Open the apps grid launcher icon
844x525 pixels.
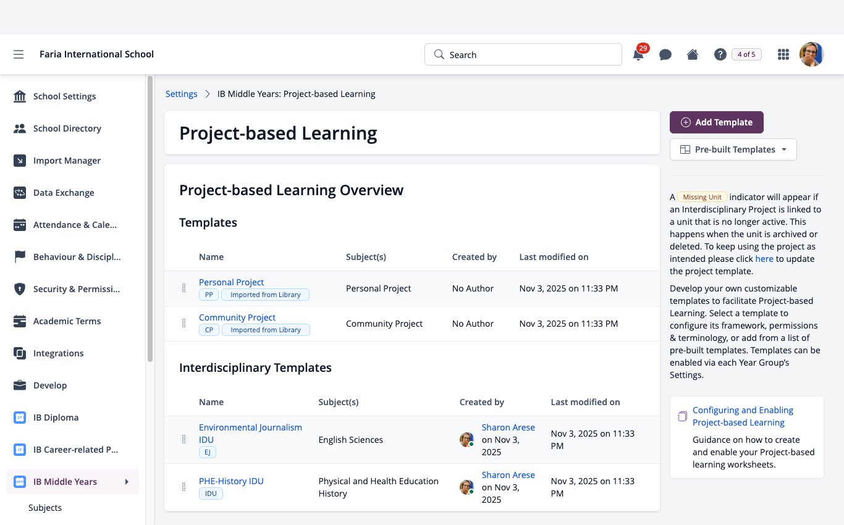click(x=783, y=54)
